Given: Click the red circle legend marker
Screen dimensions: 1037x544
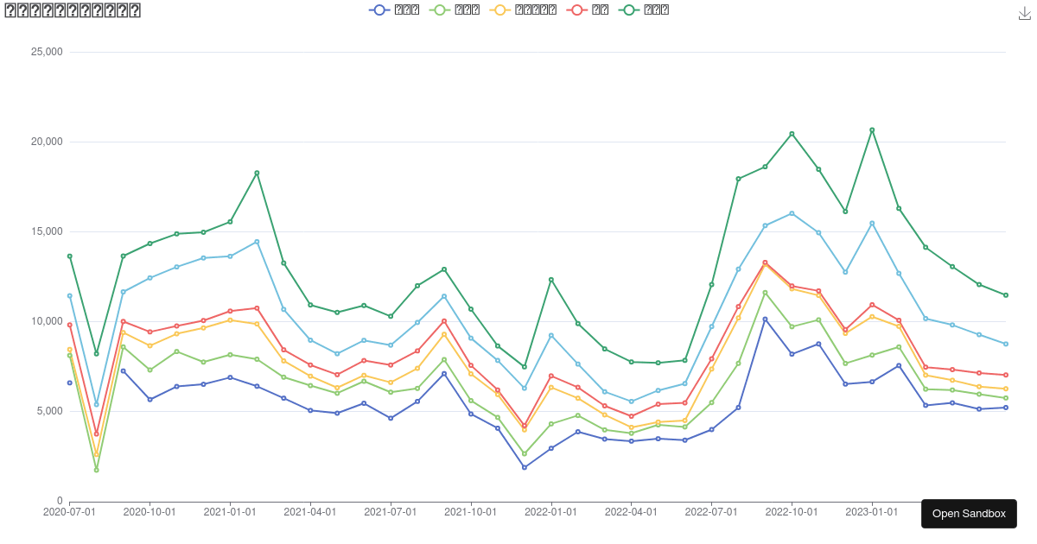Looking at the screenshot, I should (x=576, y=9).
